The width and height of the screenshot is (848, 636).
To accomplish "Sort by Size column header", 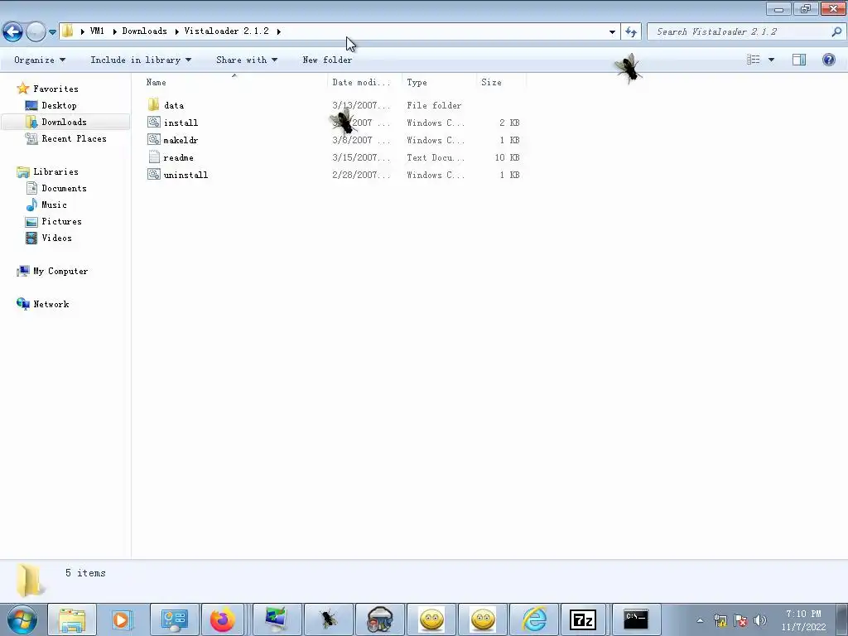I will click(x=491, y=82).
